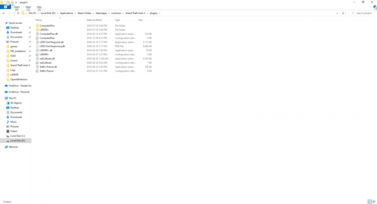Click This PC in address breadcrumb
The image size is (377, 204).
pos(32,13)
